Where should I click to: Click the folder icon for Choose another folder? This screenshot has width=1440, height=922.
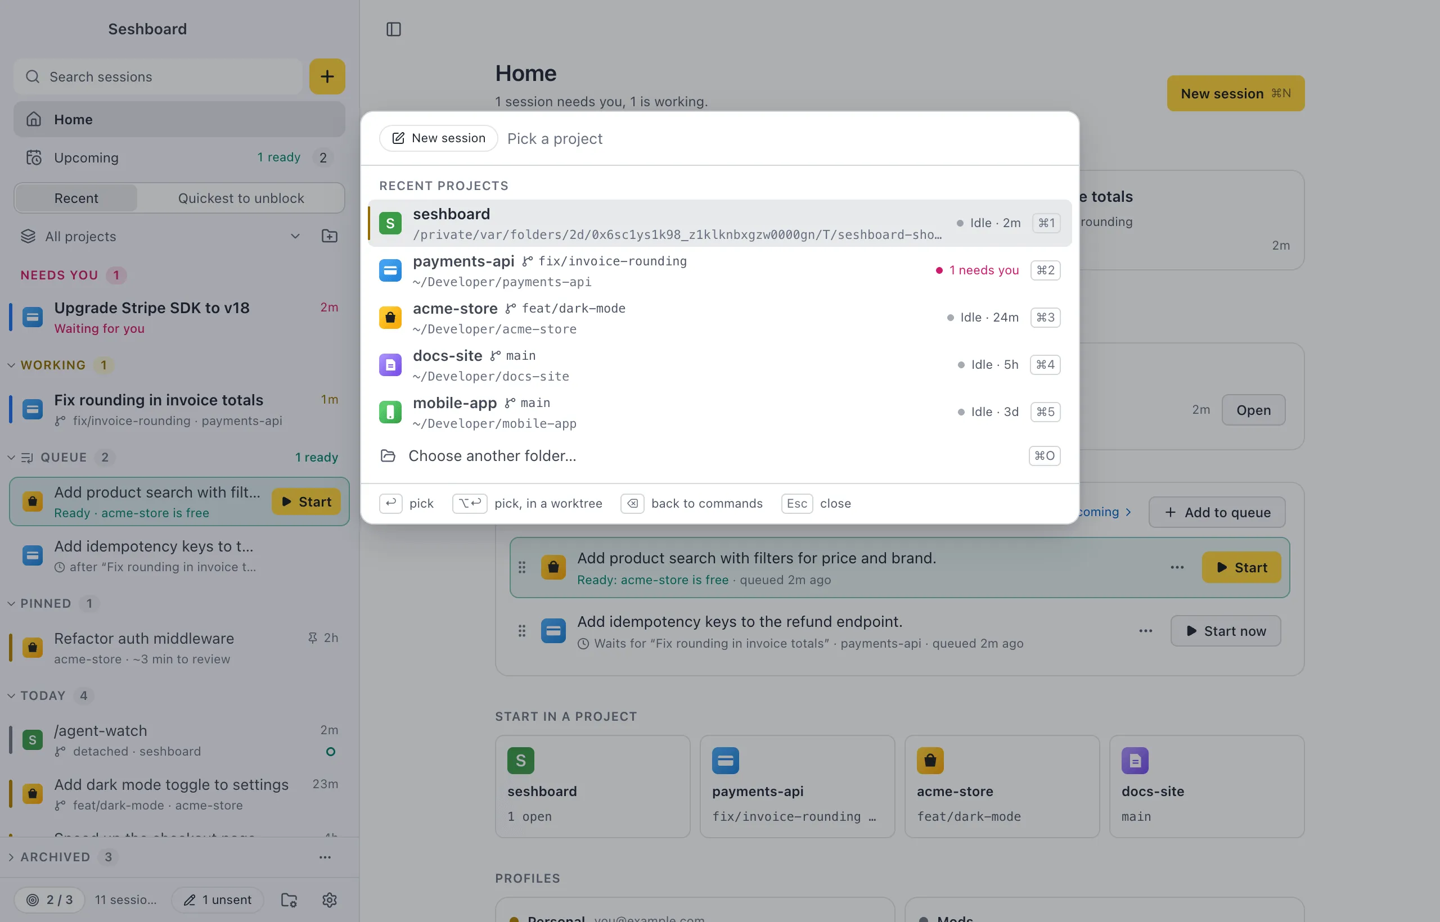388,455
